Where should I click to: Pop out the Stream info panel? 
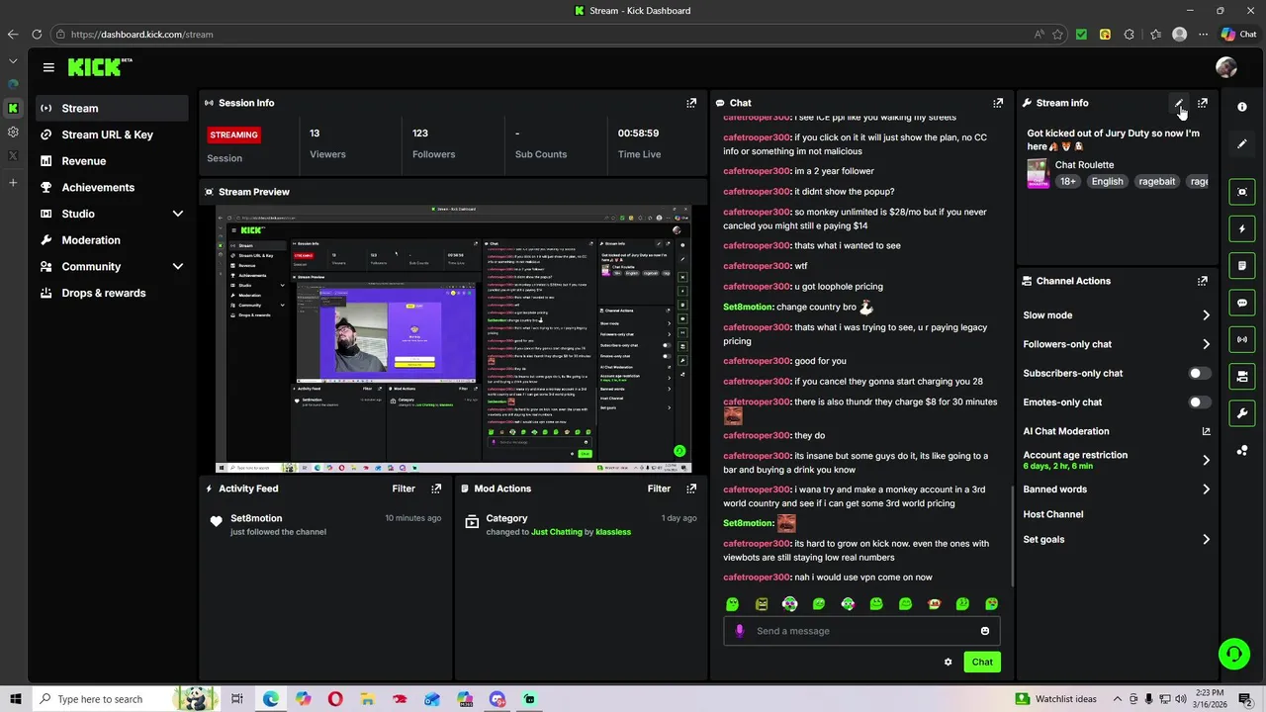pos(1203,103)
